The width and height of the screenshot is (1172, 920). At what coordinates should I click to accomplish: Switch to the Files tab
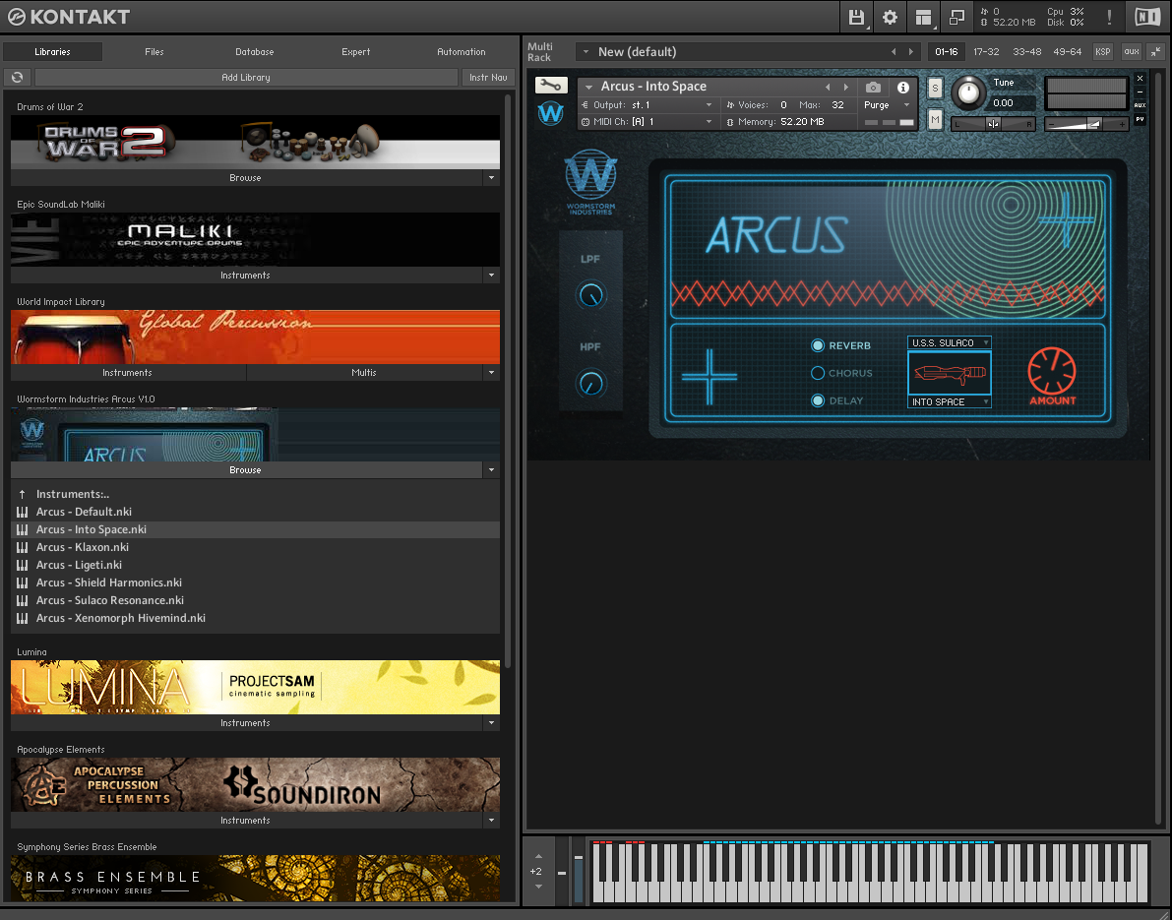click(154, 51)
